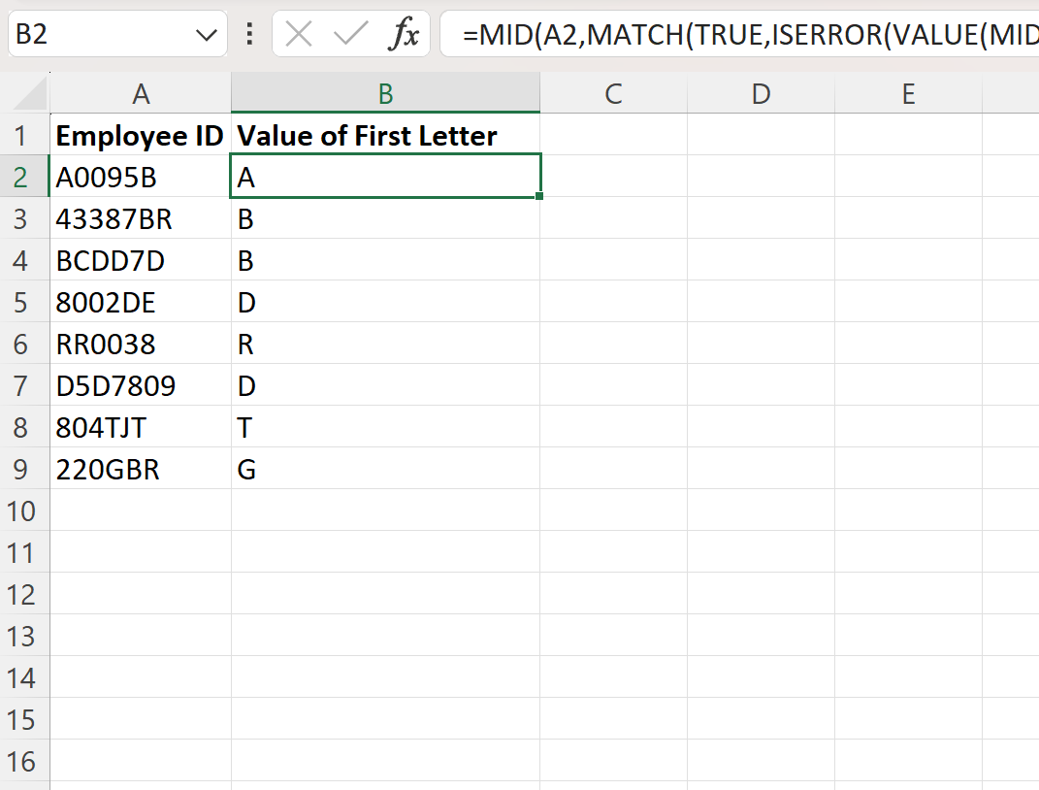Select cell containing BCDD7D
Viewport: 1039px width, 790px height.
point(141,260)
